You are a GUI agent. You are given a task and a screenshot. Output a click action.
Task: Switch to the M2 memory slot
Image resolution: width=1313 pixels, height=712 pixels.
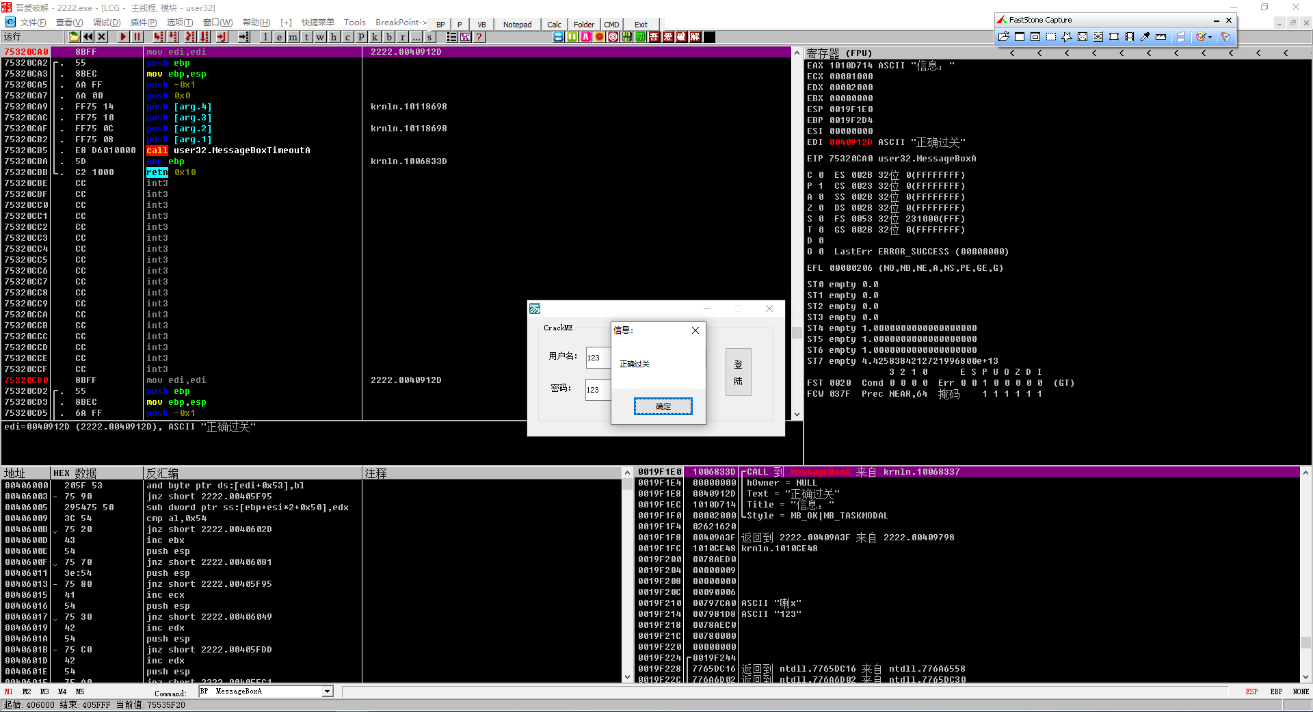click(x=27, y=691)
